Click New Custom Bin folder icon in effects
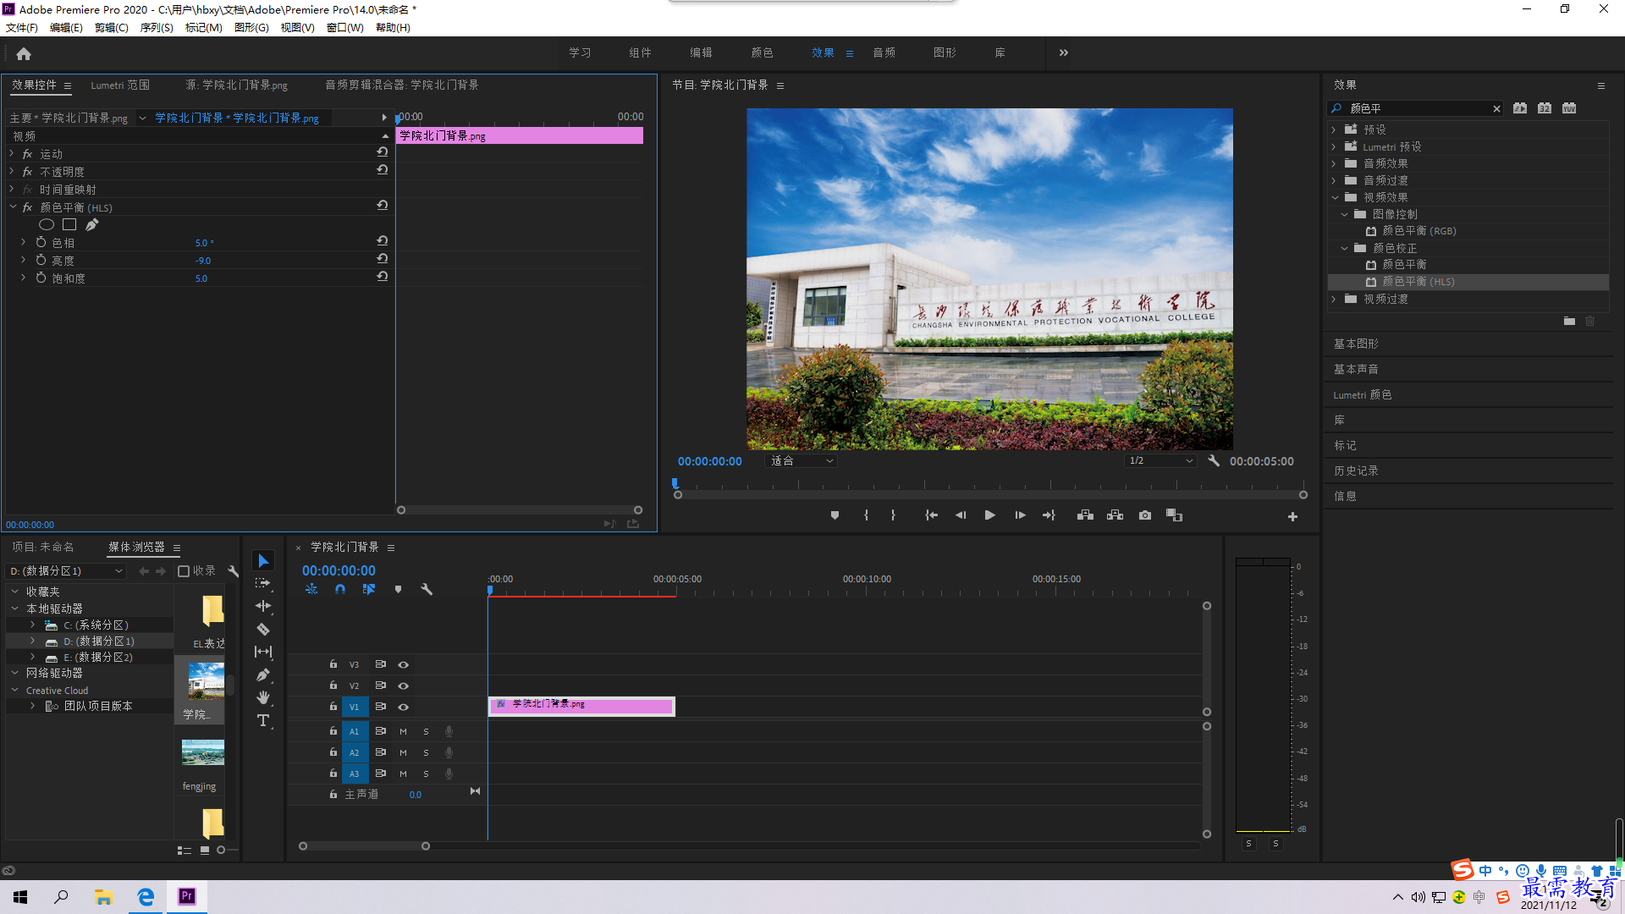 1569,322
